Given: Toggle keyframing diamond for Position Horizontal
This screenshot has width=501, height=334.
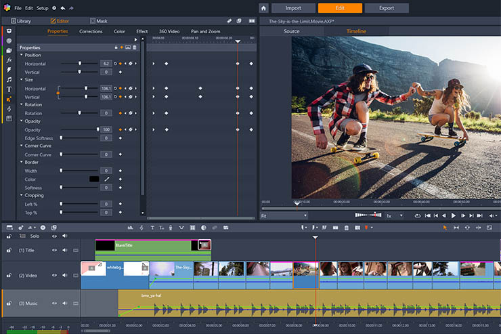Looking at the screenshot, I should click(121, 64).
